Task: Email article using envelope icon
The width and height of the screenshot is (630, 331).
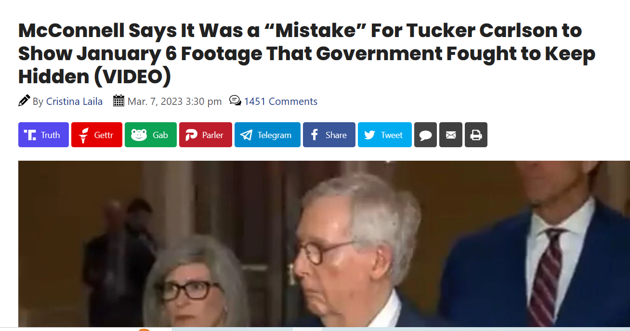Action: click(x=451, y=135)
